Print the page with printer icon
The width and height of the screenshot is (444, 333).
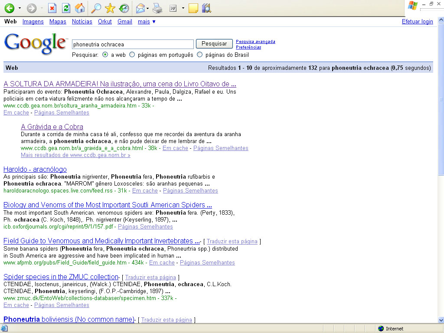click(x=157, y=8)
